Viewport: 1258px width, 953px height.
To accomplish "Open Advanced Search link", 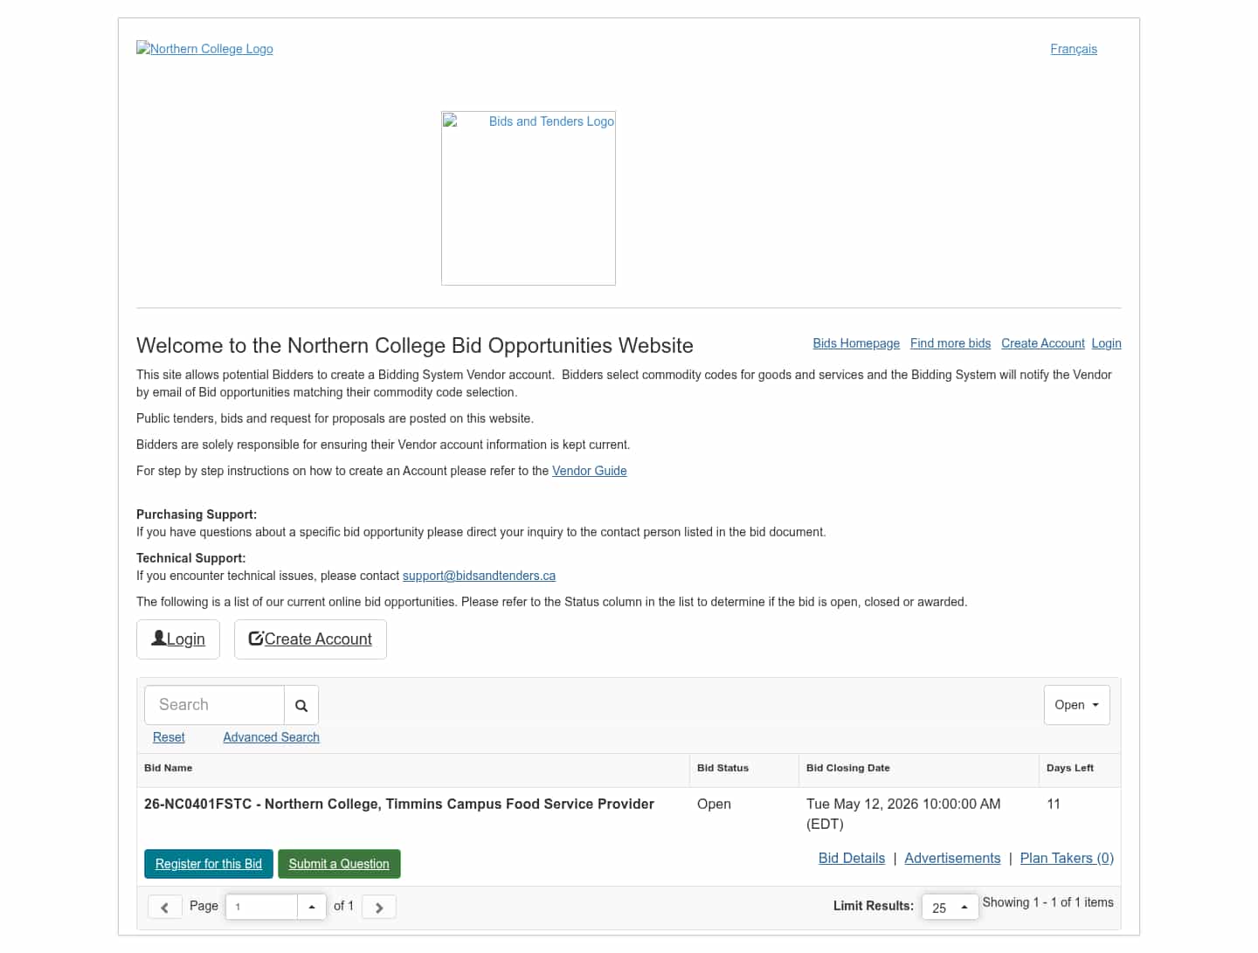I will coord(271,737).
